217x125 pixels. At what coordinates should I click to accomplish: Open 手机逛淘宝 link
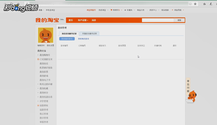pyautogui.click(x=50, y=10)
